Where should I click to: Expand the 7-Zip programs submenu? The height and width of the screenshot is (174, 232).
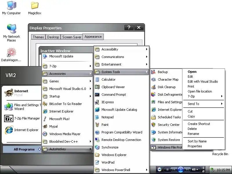(67, 66)
